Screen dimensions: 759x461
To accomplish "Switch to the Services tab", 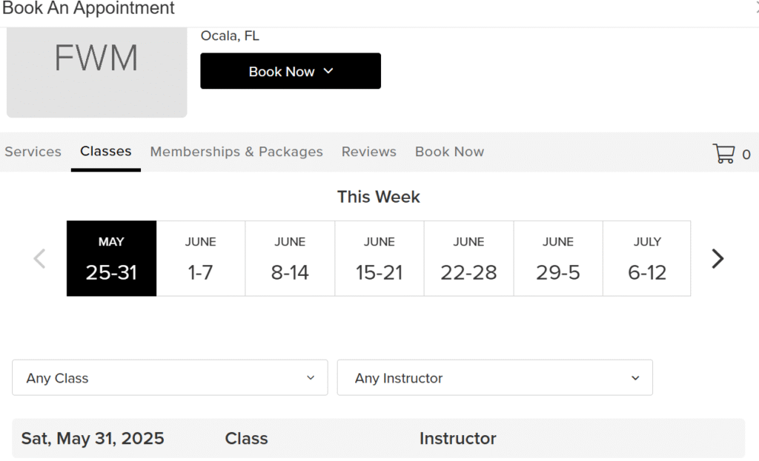I will coord(33,152).
